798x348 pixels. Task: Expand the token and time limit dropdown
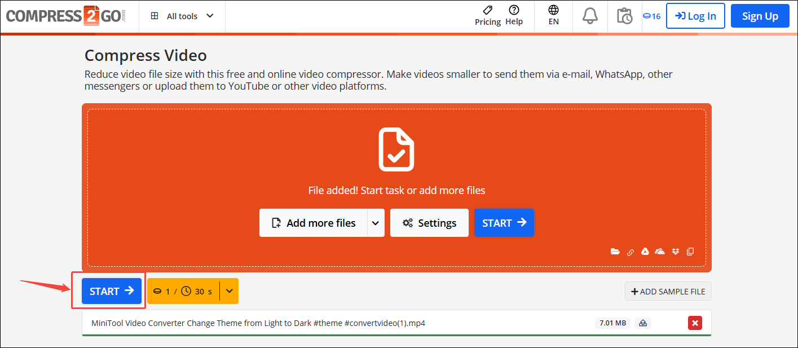click(x=229, y=291)
